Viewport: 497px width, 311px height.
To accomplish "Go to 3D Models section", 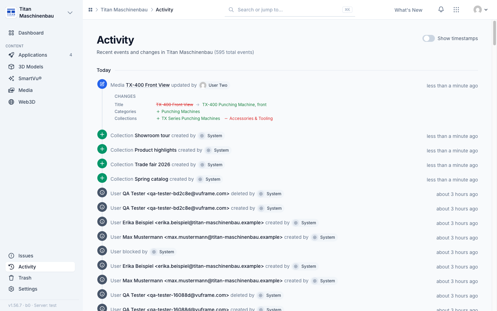I will click(40, 67).
